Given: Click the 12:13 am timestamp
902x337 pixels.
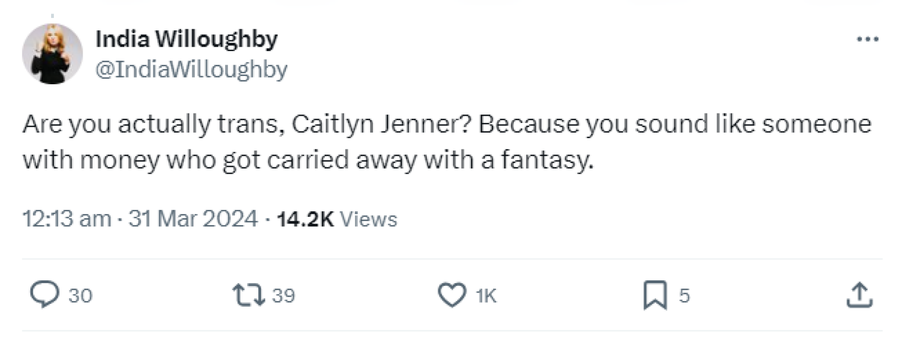Looking at the screenshot, I should click(67, 218).
